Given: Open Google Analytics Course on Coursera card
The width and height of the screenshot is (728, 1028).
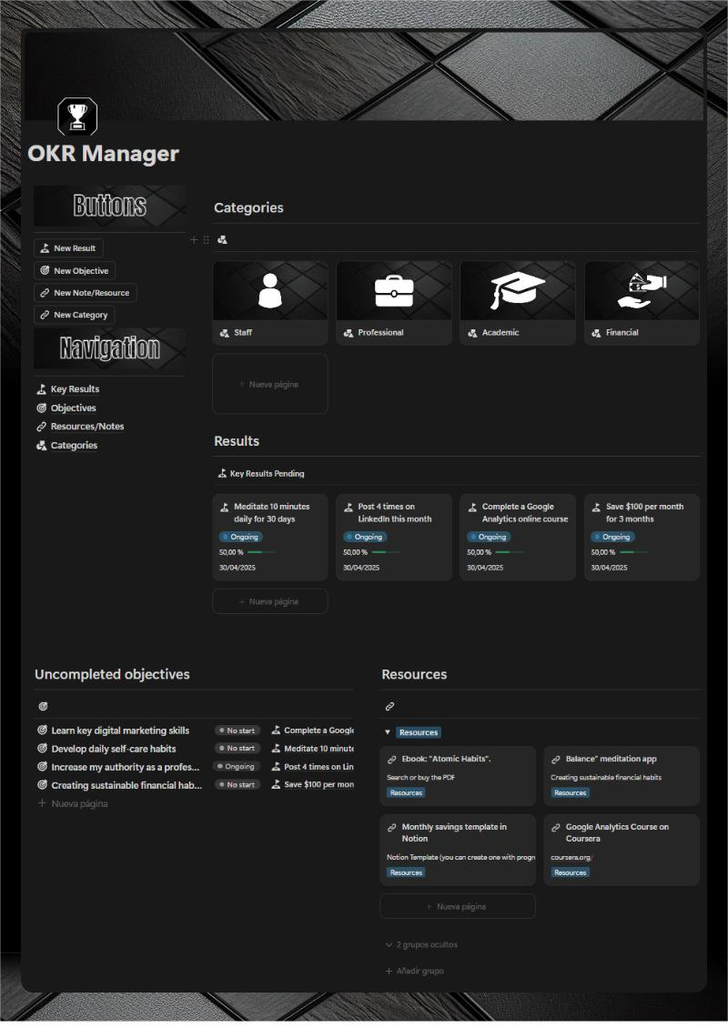Looking at the screenshot, I should click(x=622, y=850).
